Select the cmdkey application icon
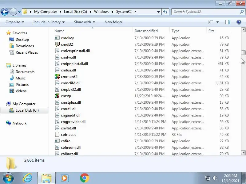The width and height of the screenshot is (246, 184). (57, 38)
